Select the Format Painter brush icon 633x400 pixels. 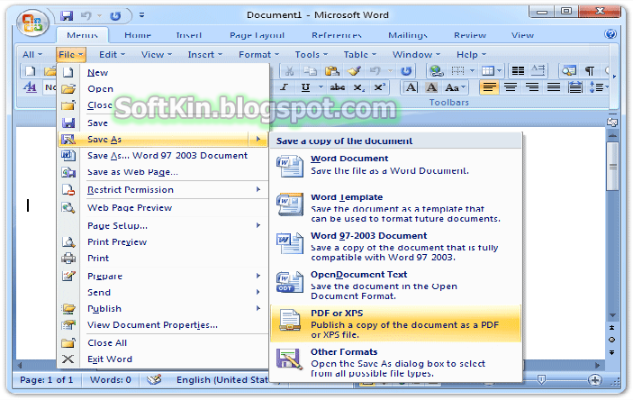[x=354, y=71]
